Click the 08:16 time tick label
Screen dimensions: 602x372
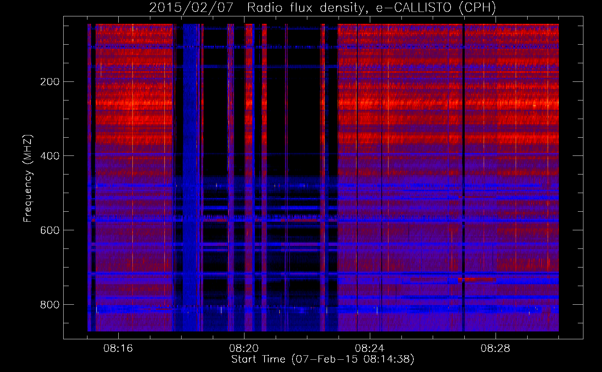click(118, 349)
